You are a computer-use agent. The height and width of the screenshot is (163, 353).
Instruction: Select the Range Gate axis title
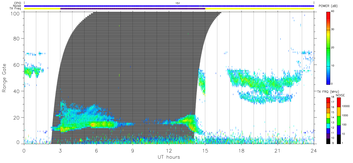(x=4, y=78)
